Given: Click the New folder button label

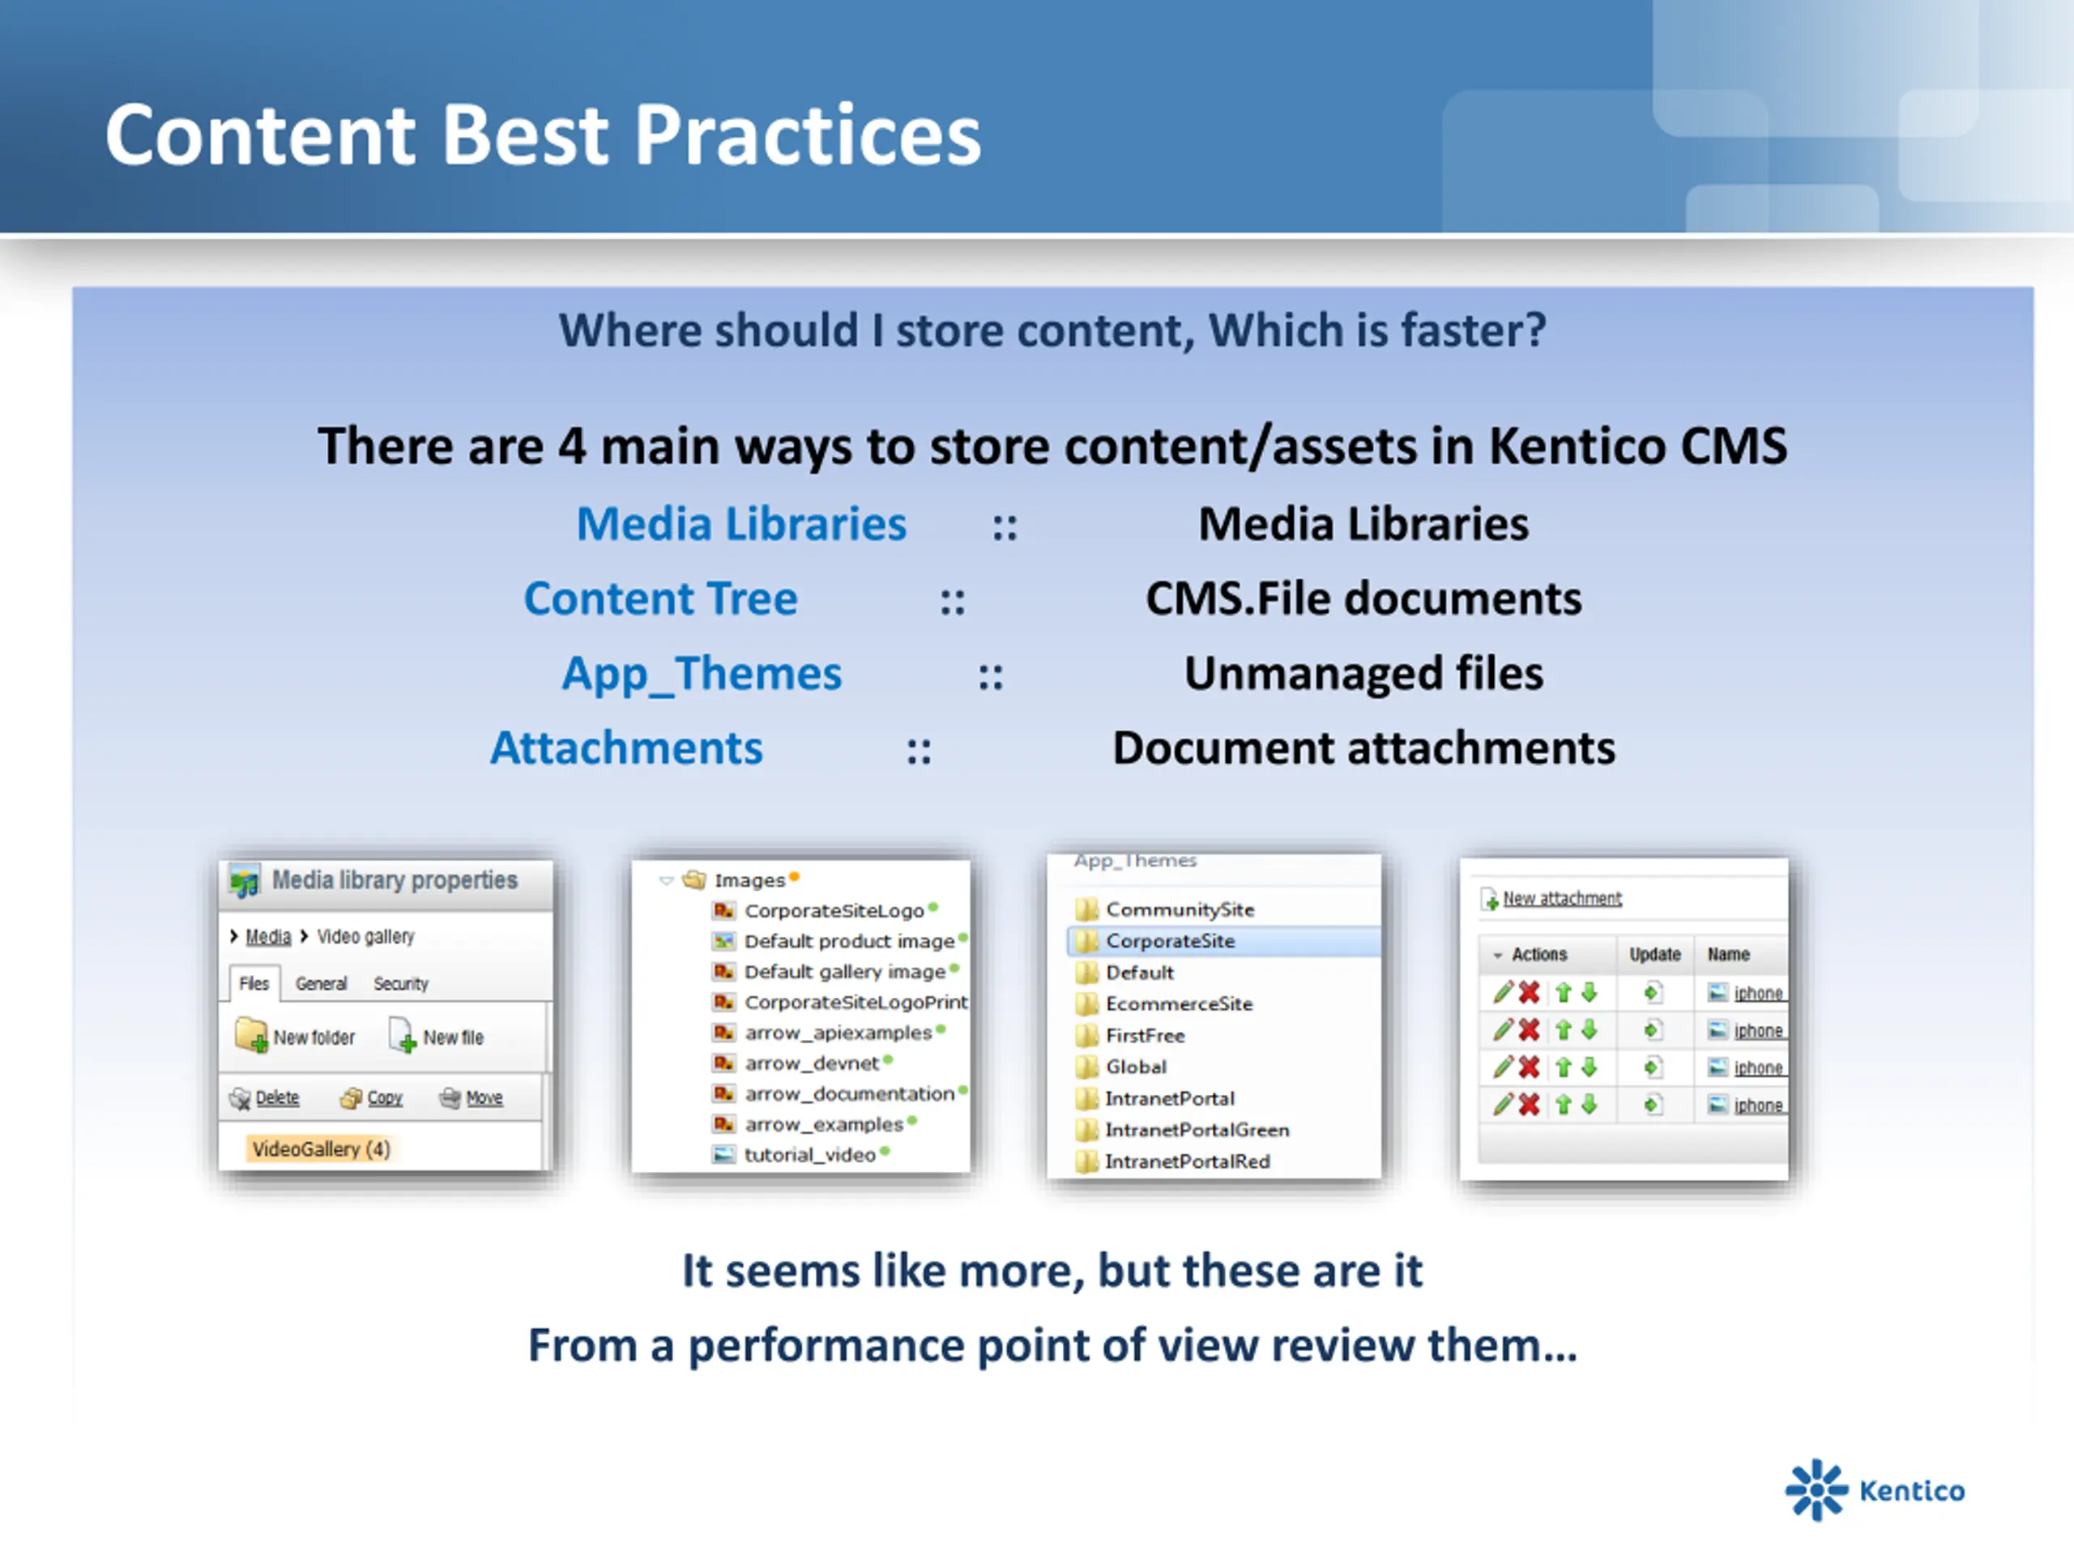Looking at the screenshot, I should pos(314,1037).
